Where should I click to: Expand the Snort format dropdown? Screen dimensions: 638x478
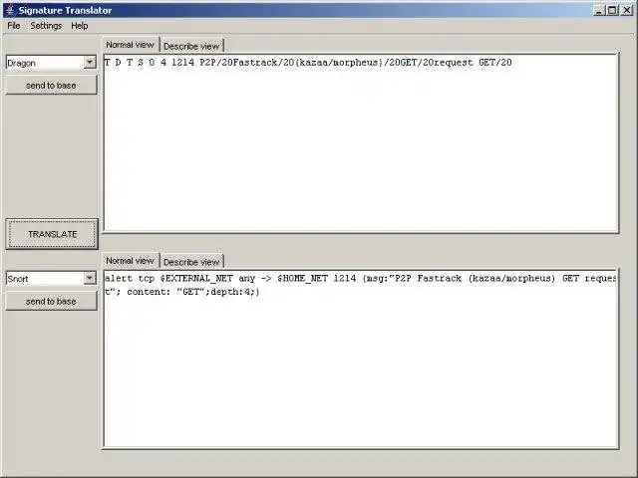pyautogui.click(x=51, y=279)
